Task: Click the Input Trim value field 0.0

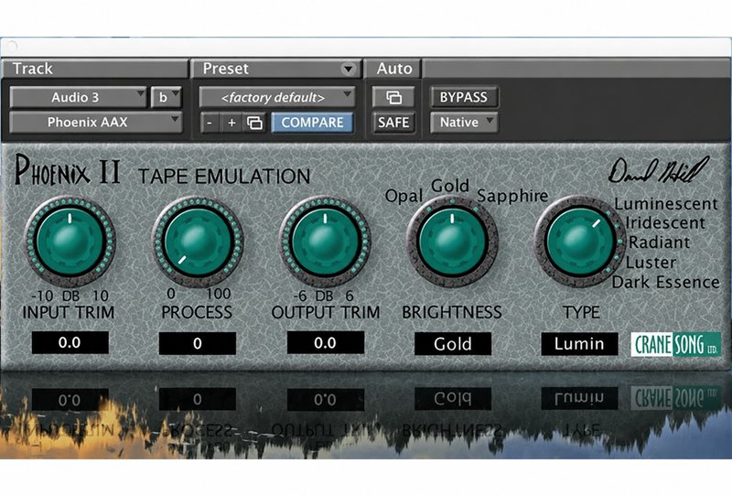Action: pos(70,343)
